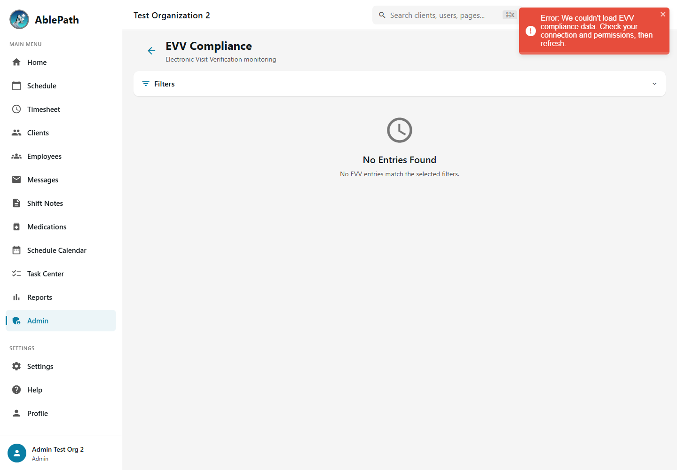Click the Schedule calendar icon
The image size is (677, 470).
(x=16, y=86)
